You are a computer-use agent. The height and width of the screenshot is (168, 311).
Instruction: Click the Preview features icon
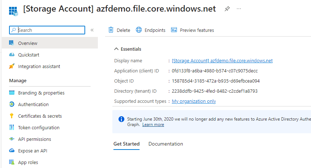point(174,30)
